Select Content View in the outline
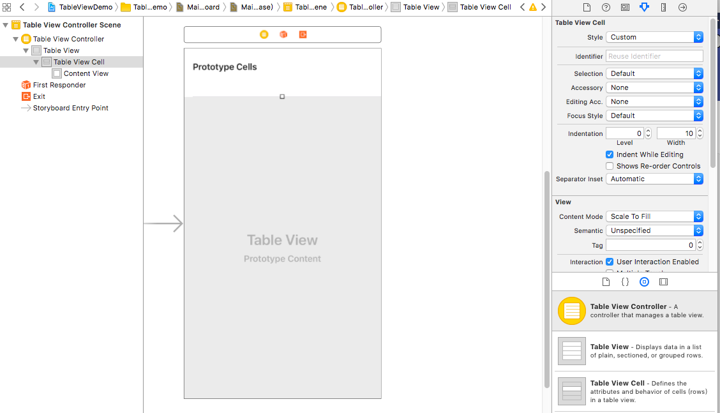 point(86,73)
